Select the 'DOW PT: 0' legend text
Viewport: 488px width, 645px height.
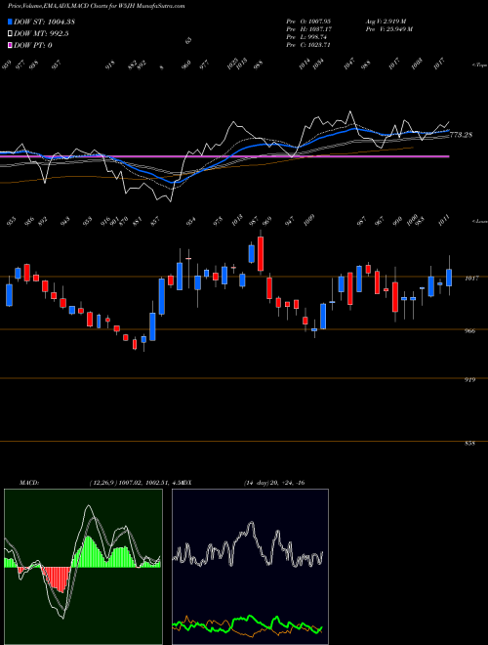33,45
